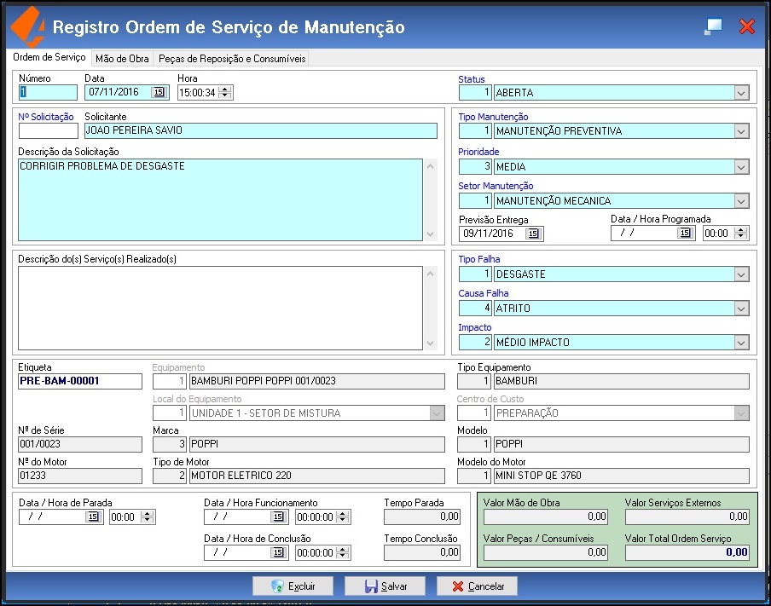The image size is (771, 606).
Task: Click the Tempo Parada field
Action: [422, 517]
